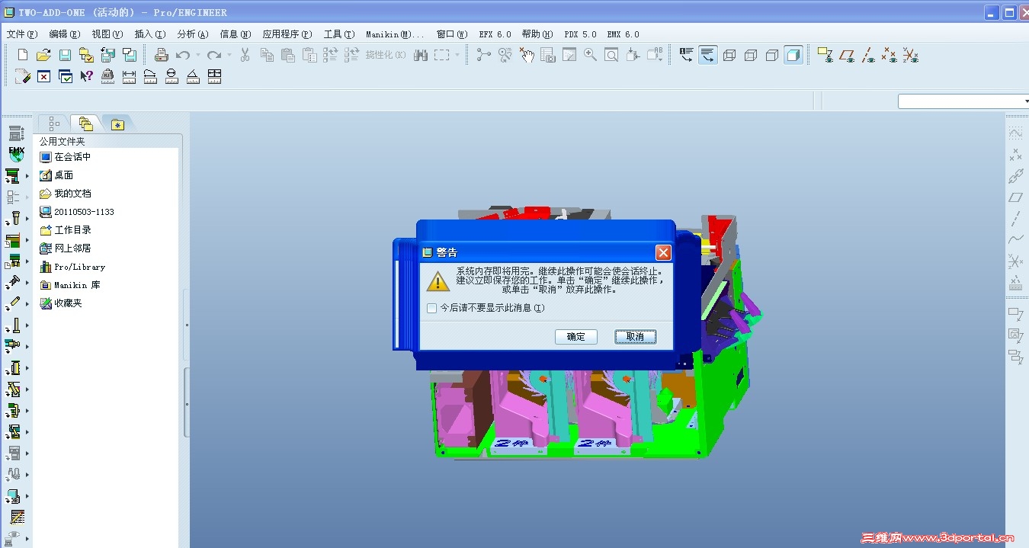Click the angle measure icon
Image resolution: width=1029 pixels, height=548 pixels.
(x=193, y=76)
